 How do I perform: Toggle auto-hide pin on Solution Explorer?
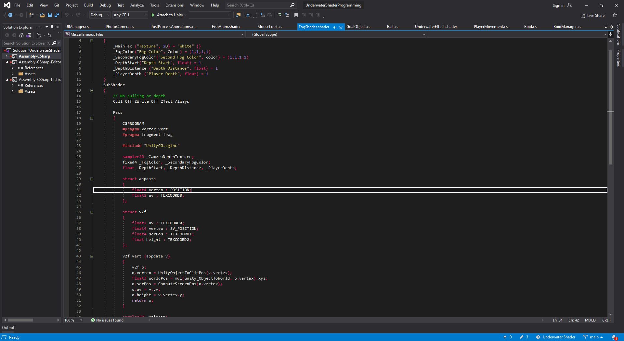[x=52, y=27]
